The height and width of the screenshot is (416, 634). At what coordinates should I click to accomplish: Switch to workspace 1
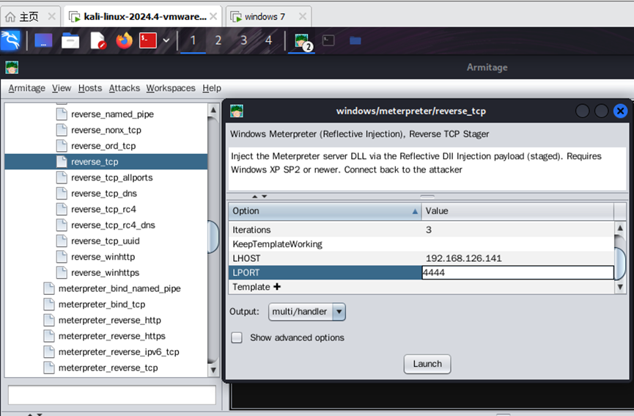(193, 40)
